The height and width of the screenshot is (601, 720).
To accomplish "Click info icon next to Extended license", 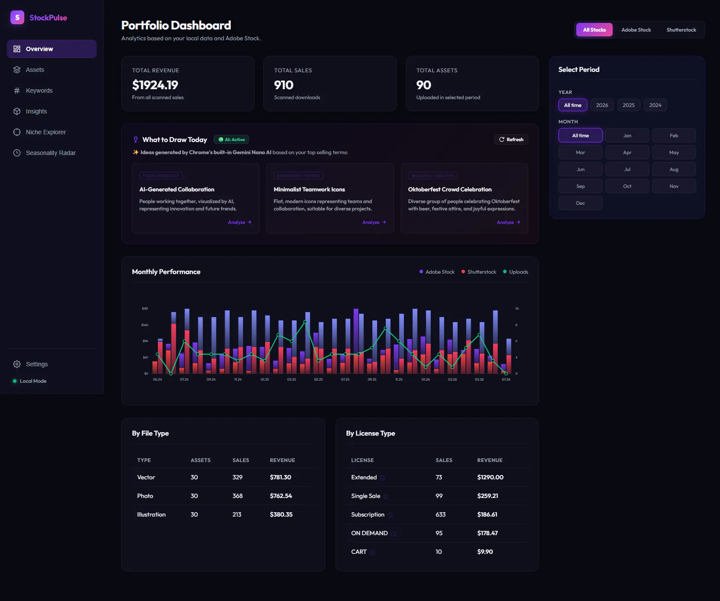I will tap(382, 478).
